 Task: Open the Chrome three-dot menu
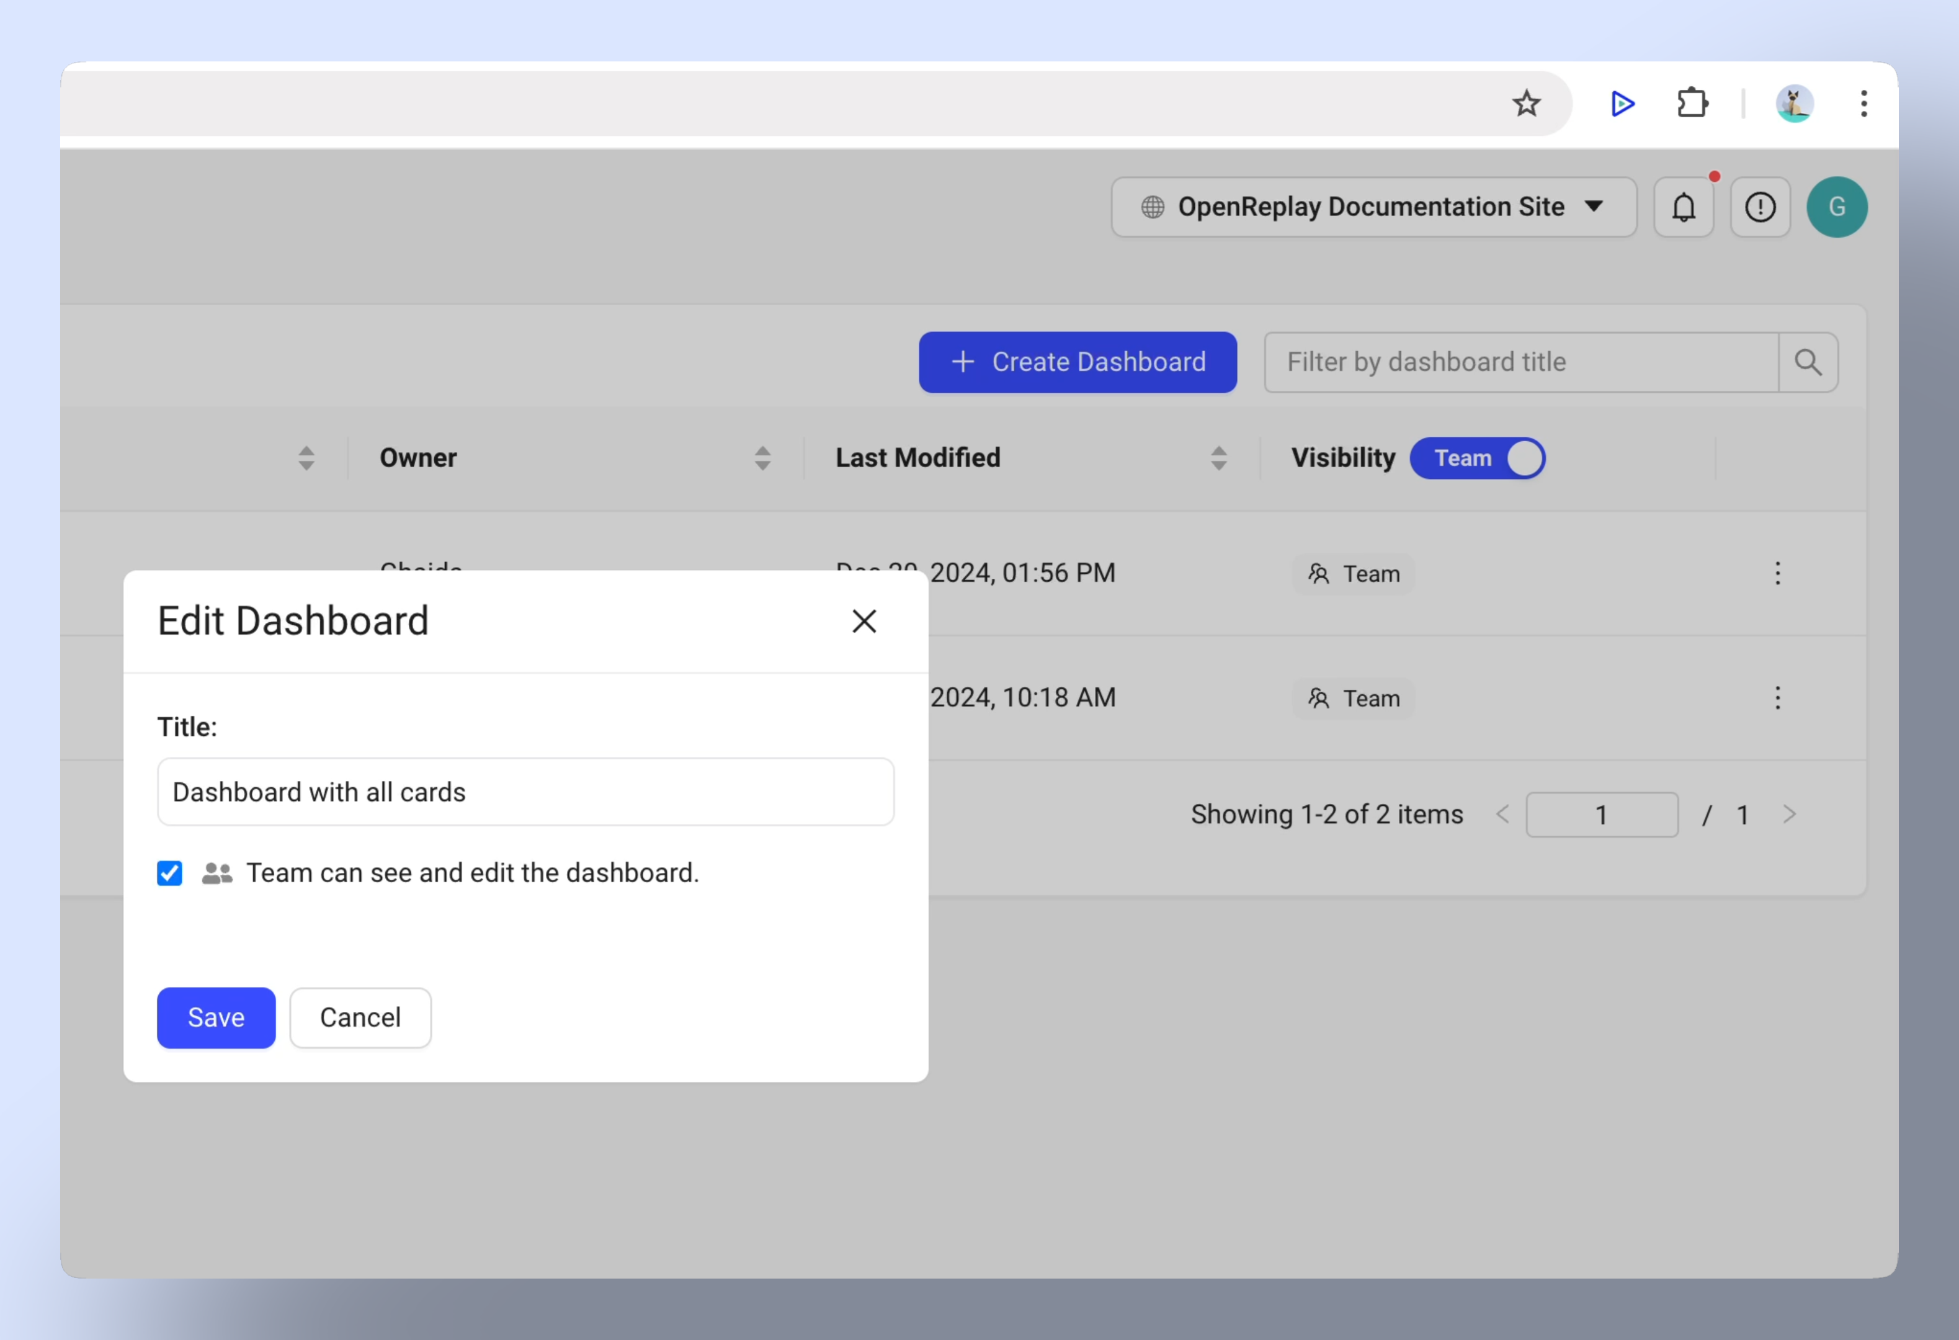1863,104
